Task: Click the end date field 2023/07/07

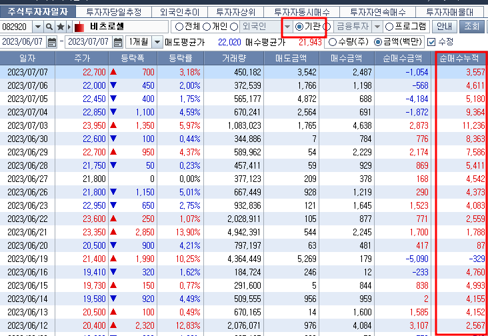Action: pos(89,42)
